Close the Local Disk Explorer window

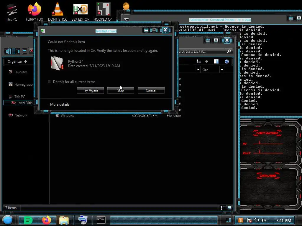(227, 40)
